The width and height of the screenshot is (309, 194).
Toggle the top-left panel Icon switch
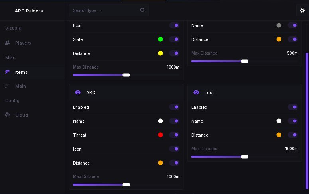(174, 25)
